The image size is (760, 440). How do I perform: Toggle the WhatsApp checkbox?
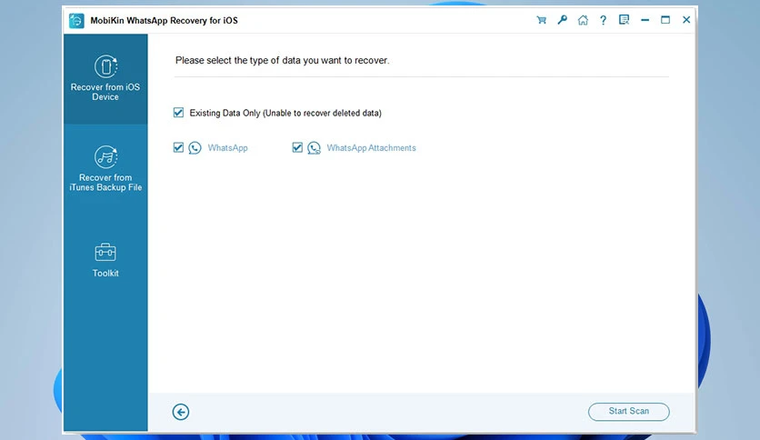178,147
